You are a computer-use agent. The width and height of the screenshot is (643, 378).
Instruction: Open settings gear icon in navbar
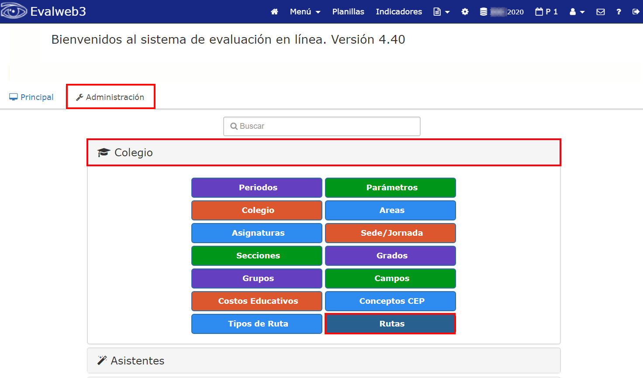click(x=465, y=12)
